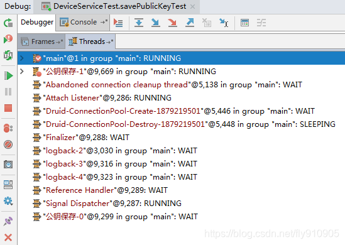
Task: Expand the "main"@1 thread
Action: [22, 58]
